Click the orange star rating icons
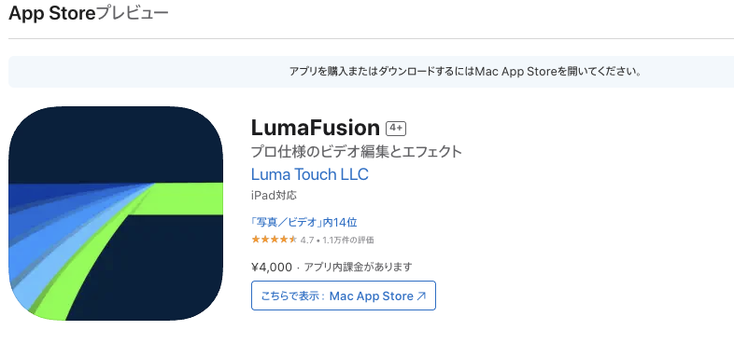734x344 pixels. [x=274, y=240]
